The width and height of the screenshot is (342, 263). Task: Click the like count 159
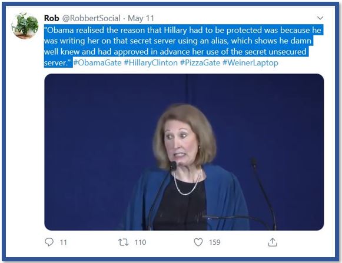pos(215,242)
